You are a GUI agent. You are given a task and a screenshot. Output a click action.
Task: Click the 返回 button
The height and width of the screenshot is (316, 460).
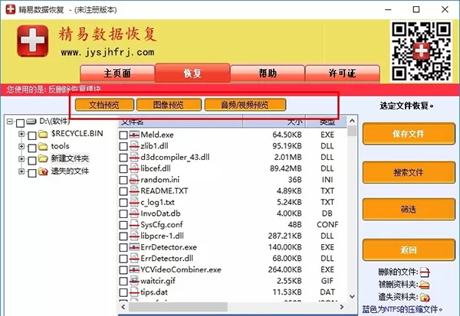coord(409,249)
